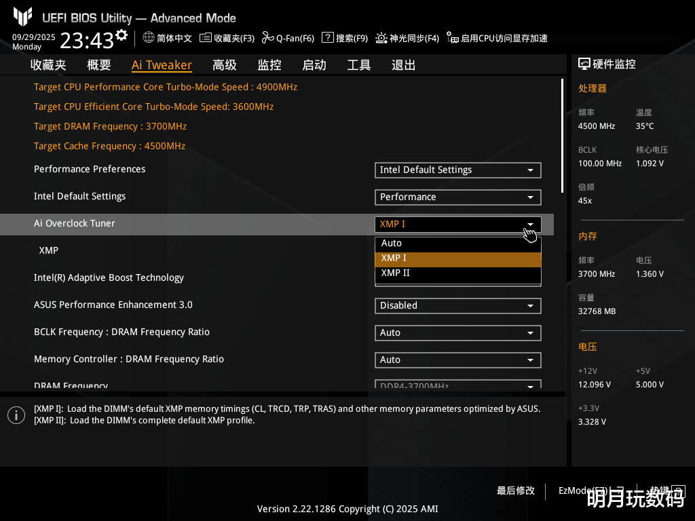Open ASUS Performance Enhancement 3.0 dropdown
This screenshot has width=695, height=521.
click(458, 306)
